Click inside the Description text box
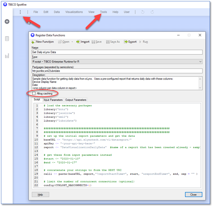Viewport: 213px width, 207px height. [115, 83]
